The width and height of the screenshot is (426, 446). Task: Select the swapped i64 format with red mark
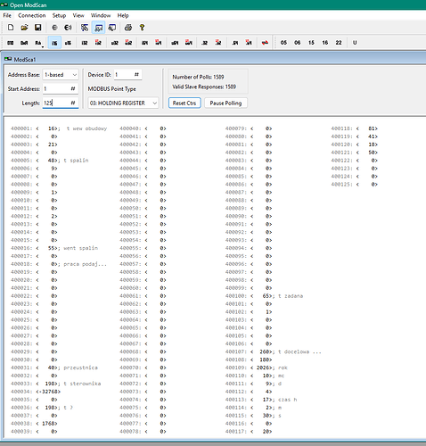[x=159, y=43]
